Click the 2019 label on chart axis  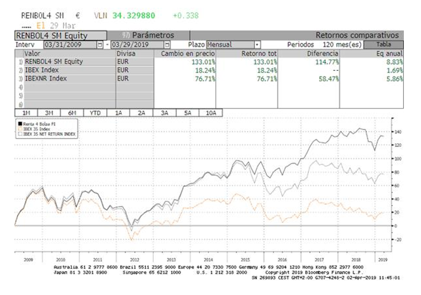point(383,260)
